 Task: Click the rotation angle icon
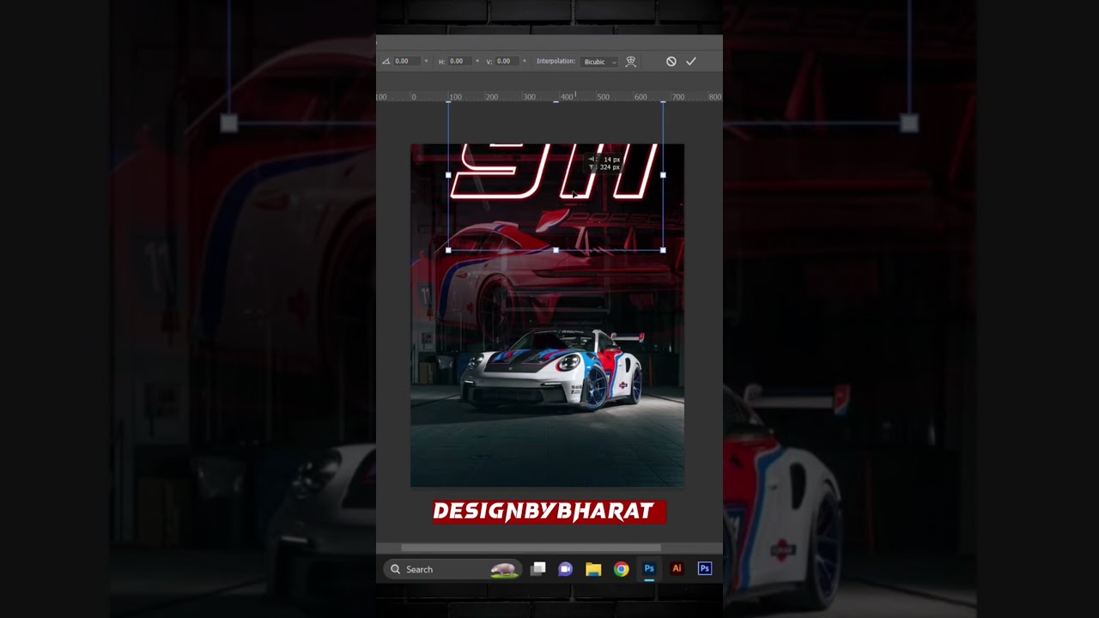(x=386, y=61)
